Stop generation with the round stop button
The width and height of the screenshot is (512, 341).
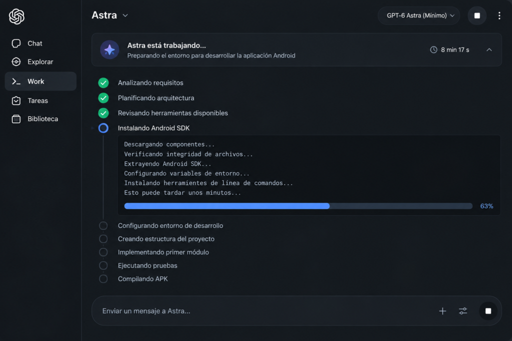488,311
